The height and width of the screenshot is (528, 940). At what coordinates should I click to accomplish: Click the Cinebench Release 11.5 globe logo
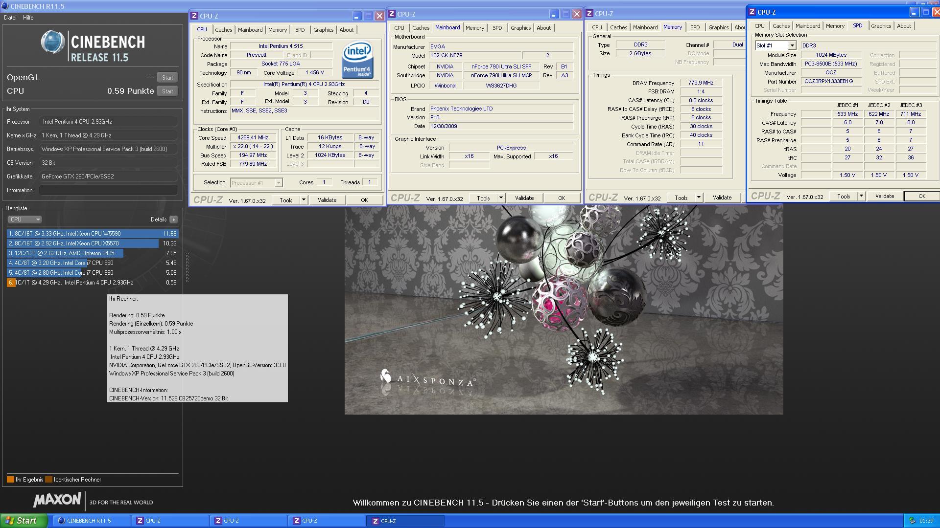52,42
